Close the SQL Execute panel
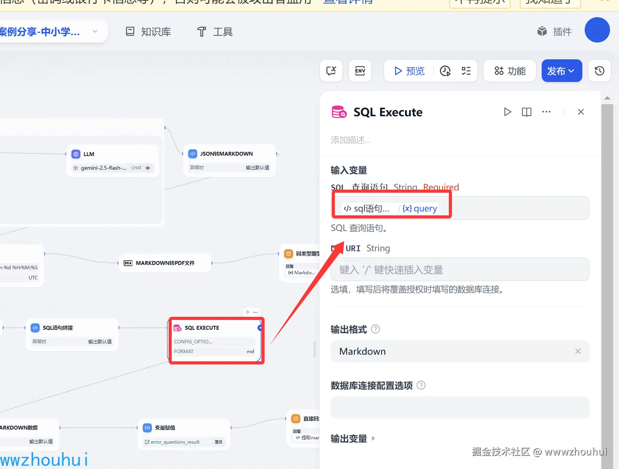The image size is (619, 469). pyautogui.click(x=581, y=112)
